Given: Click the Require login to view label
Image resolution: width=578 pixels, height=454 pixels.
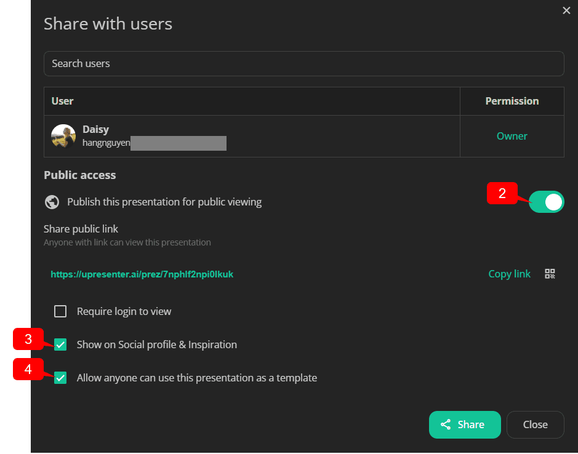Looking at the screenshot, I should [124, 311].
